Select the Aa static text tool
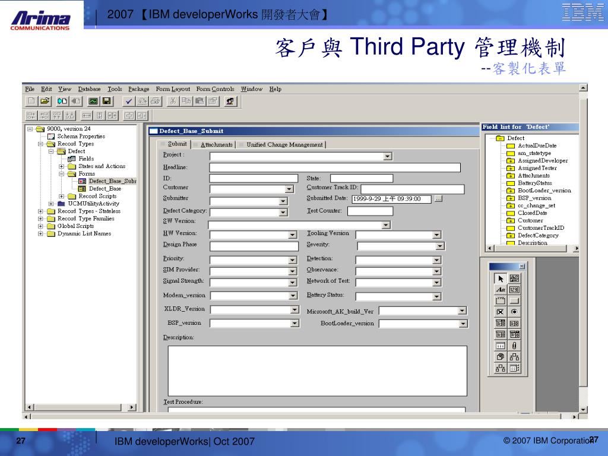Viewport: 608px width, 456px height. pyautogui.click(x=500, y=290)
